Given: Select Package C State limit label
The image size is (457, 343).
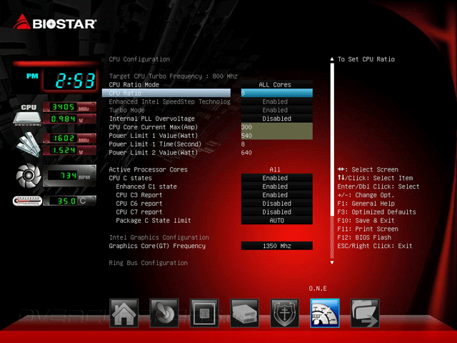Looking at the screenshot, I should tap(154, 220).
